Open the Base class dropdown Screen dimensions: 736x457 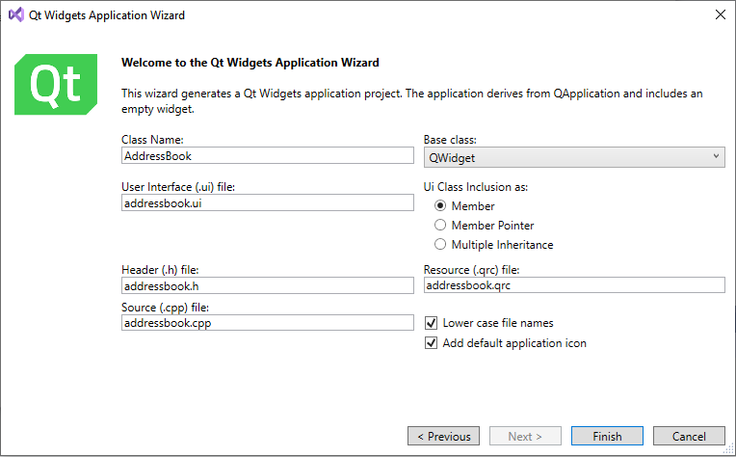coord(574,157)
